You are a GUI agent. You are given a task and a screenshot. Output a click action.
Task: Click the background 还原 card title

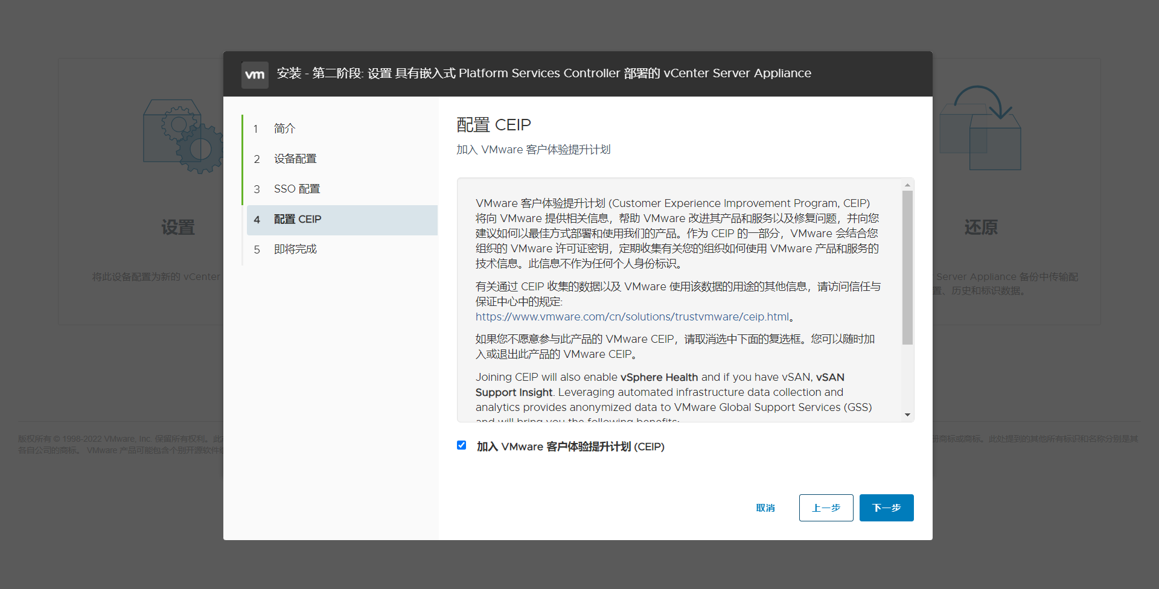coord(981,228)
